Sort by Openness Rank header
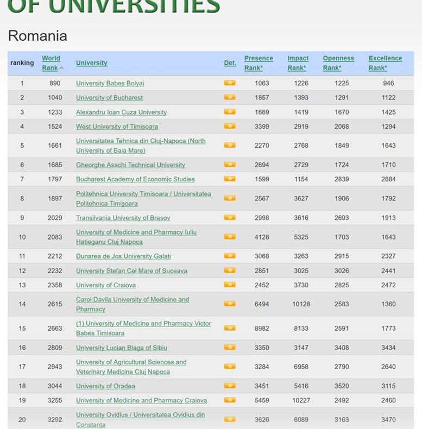Image resolution: width=422 pixels, height=429 pixels. point(338,63)
